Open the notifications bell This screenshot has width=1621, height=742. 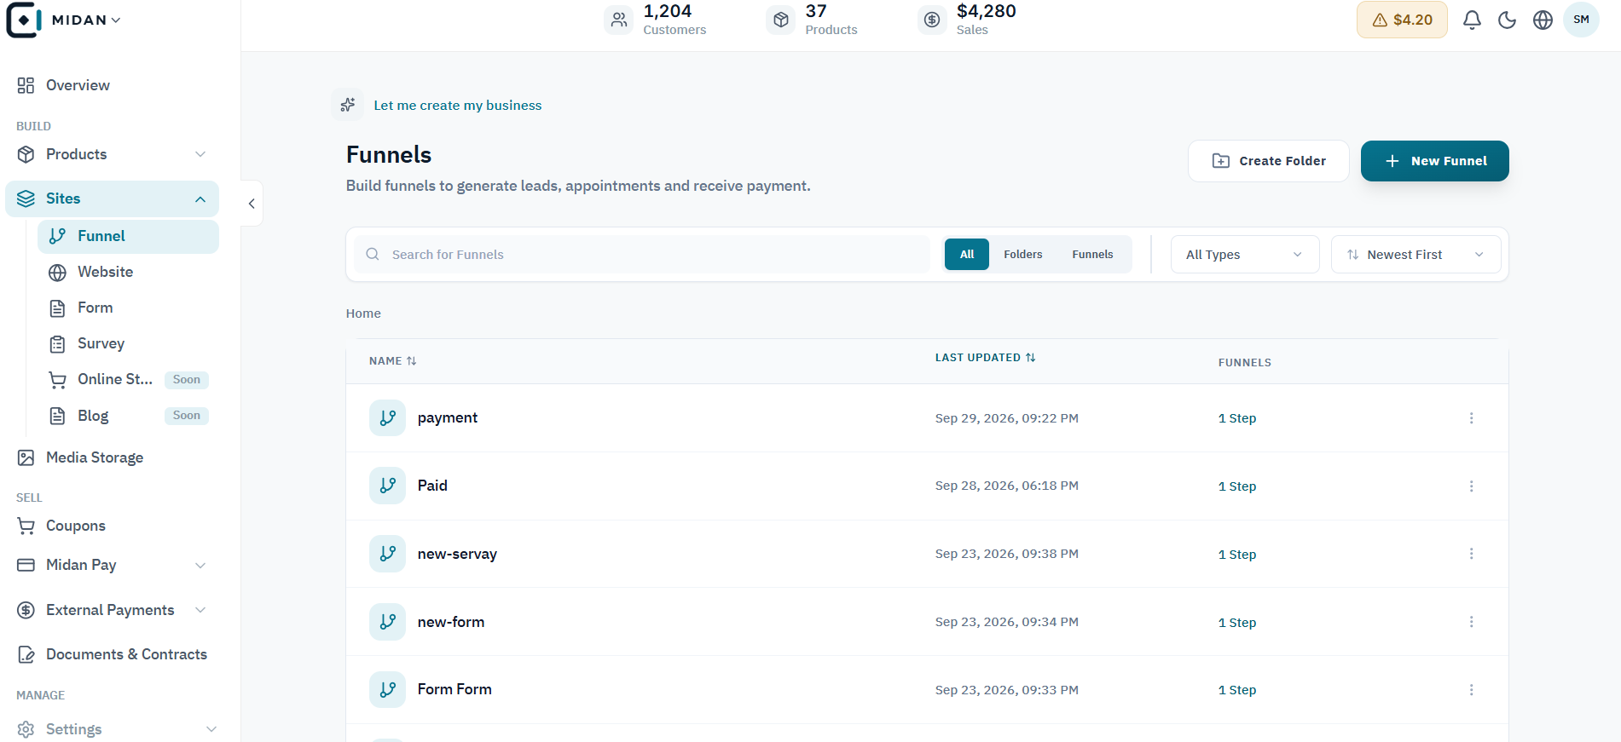(x=1472, y=20)
